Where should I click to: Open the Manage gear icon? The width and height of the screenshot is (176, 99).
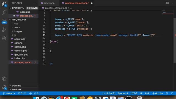coord(4,87)
